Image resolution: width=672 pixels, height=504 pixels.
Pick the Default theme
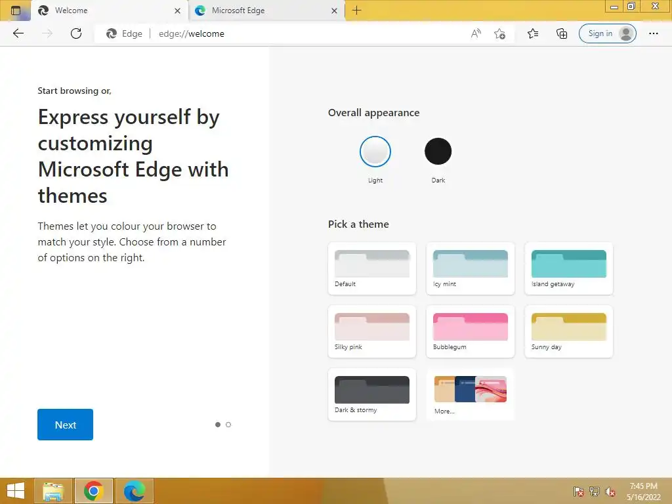[x=372, y=268]
